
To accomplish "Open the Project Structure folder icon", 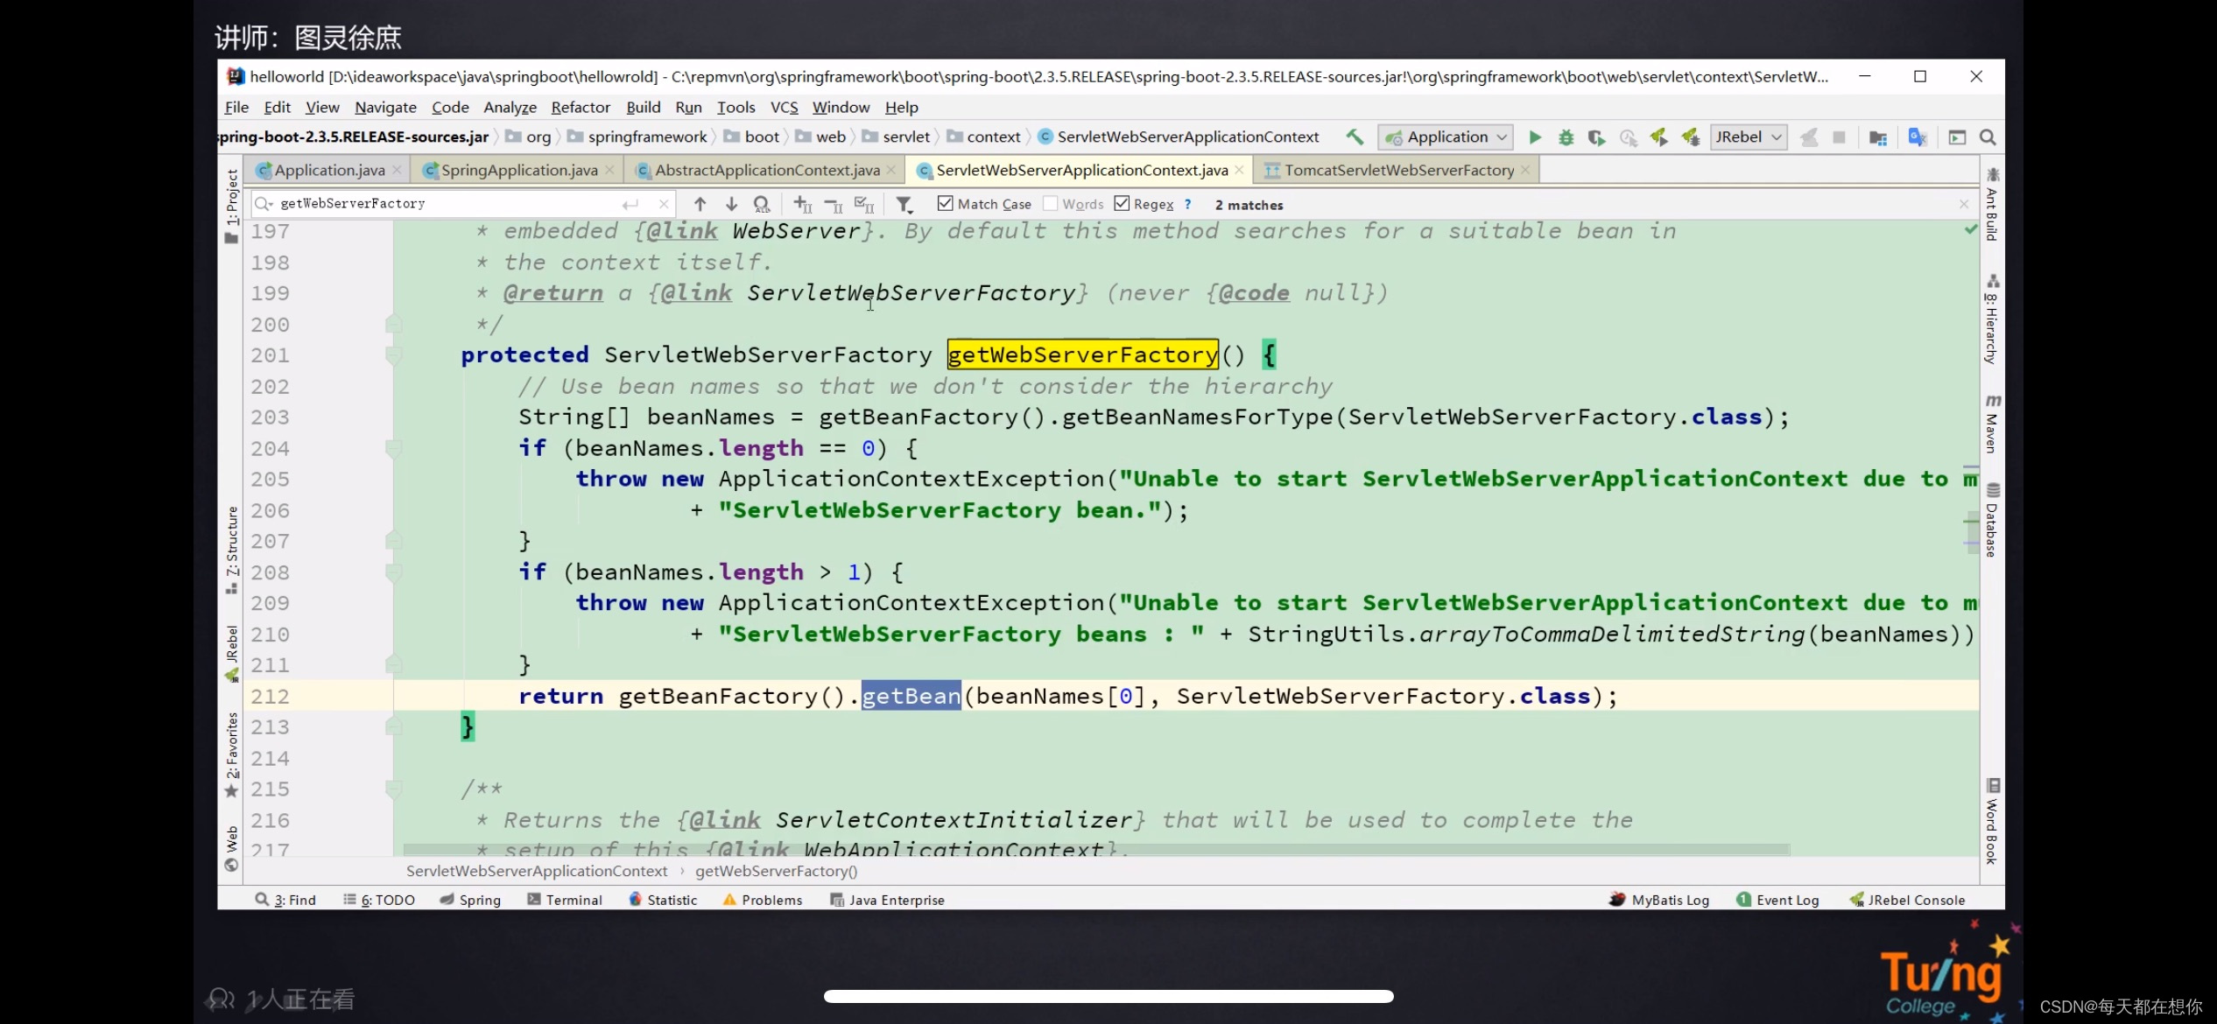I will tap(1878, 137).
